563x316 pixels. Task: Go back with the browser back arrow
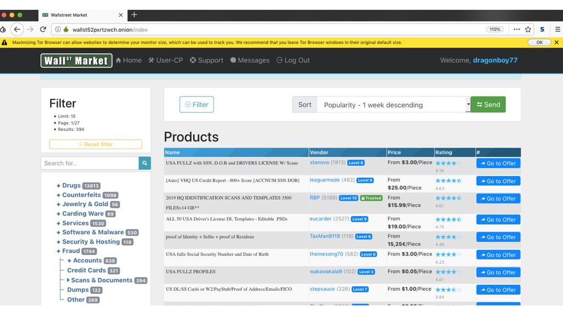tap(17, 30)
